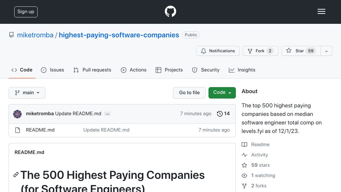Click the star count badge 59

[x=311, y=51]
